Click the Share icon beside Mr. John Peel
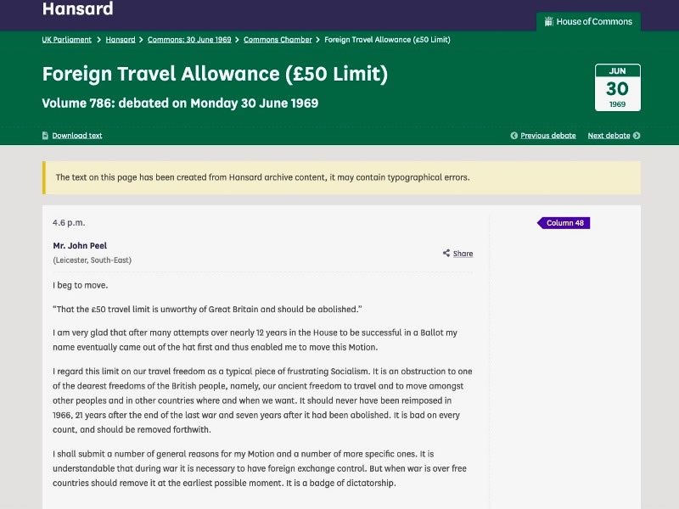Image resolution: width=679 pixels, height=509 pixels. click(x=446, y=253)
